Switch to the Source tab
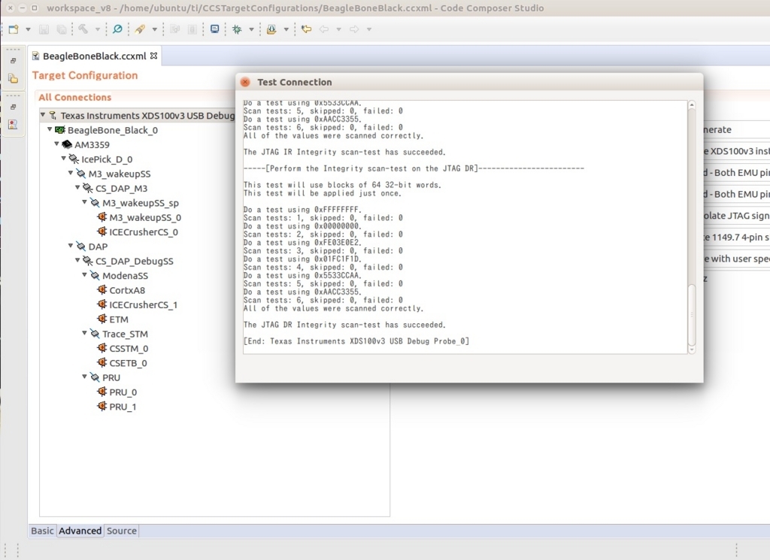The width and height of the screenshot is (770, 560). [x=122, y=531]
